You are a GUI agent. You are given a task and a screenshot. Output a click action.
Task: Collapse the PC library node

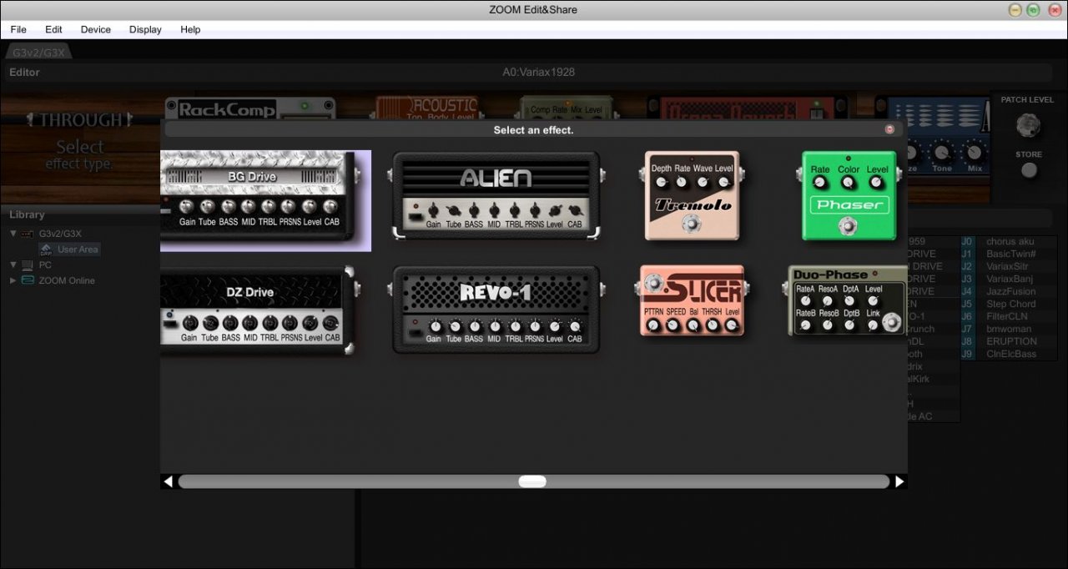[13, 264]
